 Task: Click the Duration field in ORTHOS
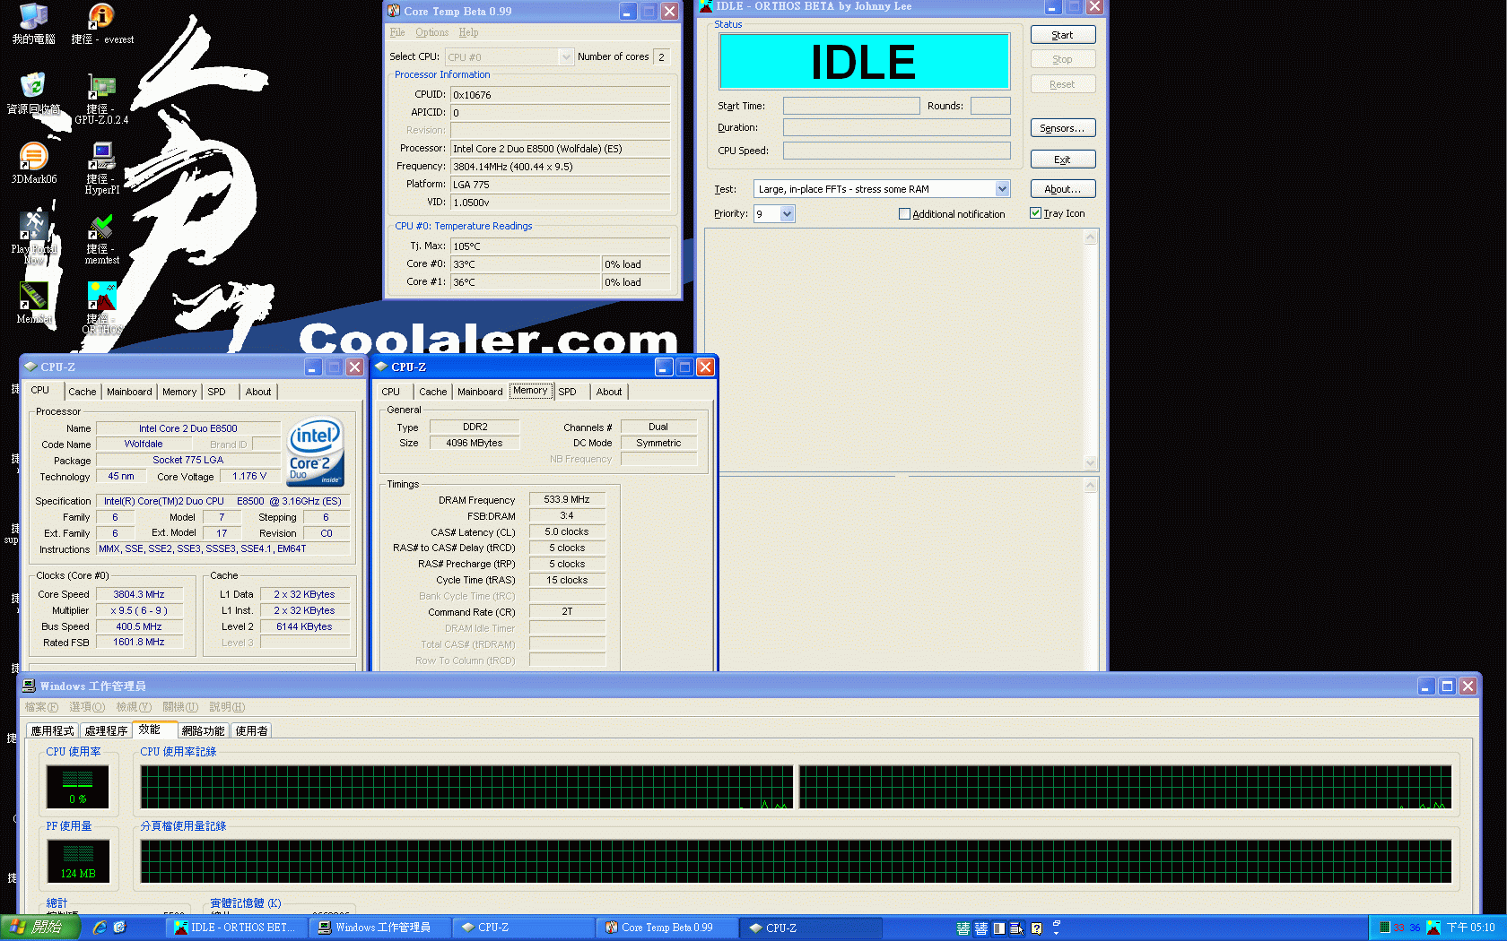896,127
